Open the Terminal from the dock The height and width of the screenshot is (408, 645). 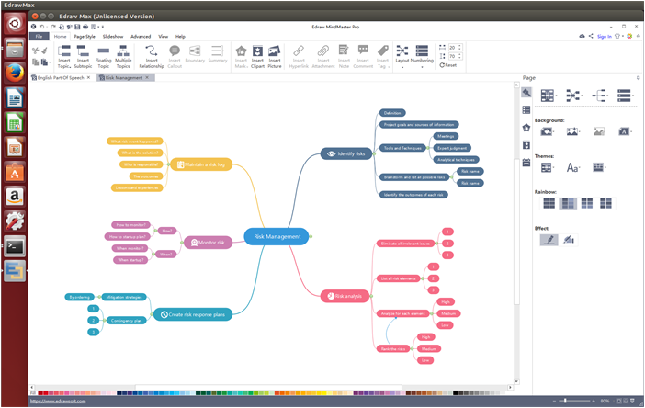pyautogui.click(x=15, y=247)
